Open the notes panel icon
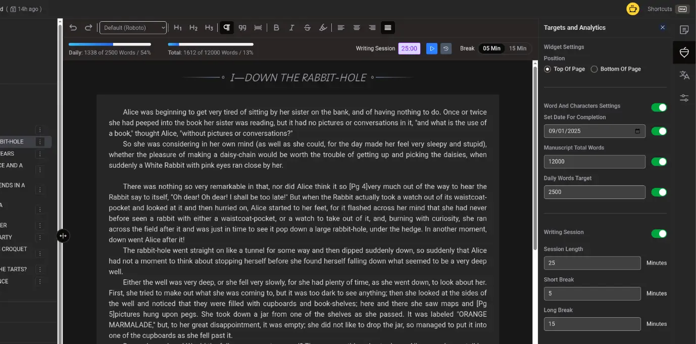This screenshot has height=344, width=696. tap(684, 30)
